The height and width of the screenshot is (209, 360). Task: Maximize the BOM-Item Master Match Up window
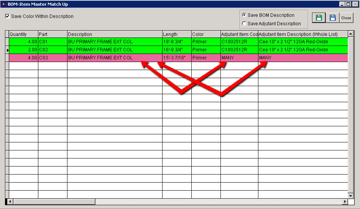click(x=348, y=4)
